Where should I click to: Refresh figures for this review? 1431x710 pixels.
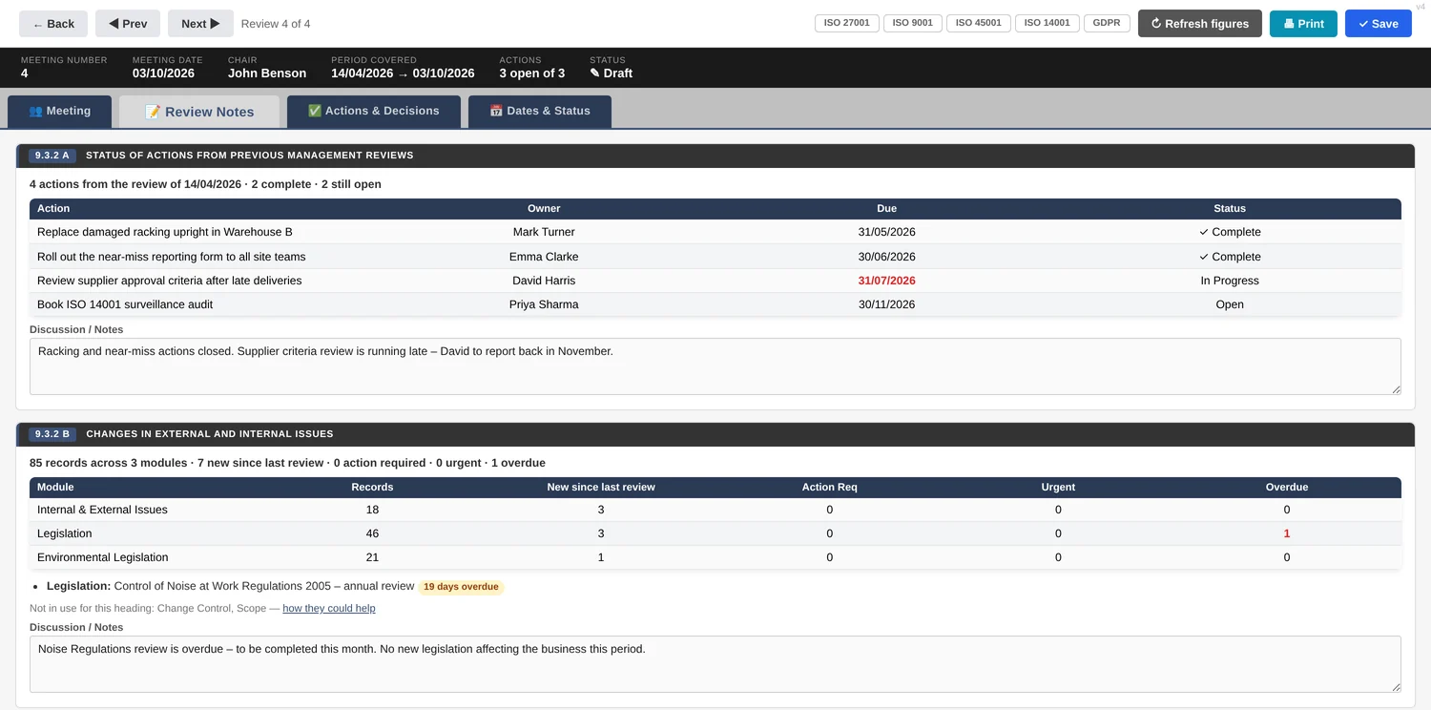[x=1200, y=24]
